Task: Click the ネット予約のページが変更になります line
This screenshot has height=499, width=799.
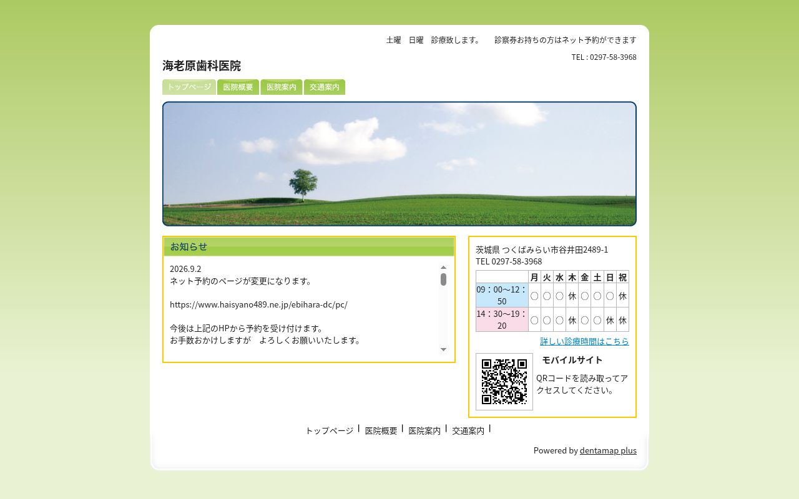Action: point(241,281)
